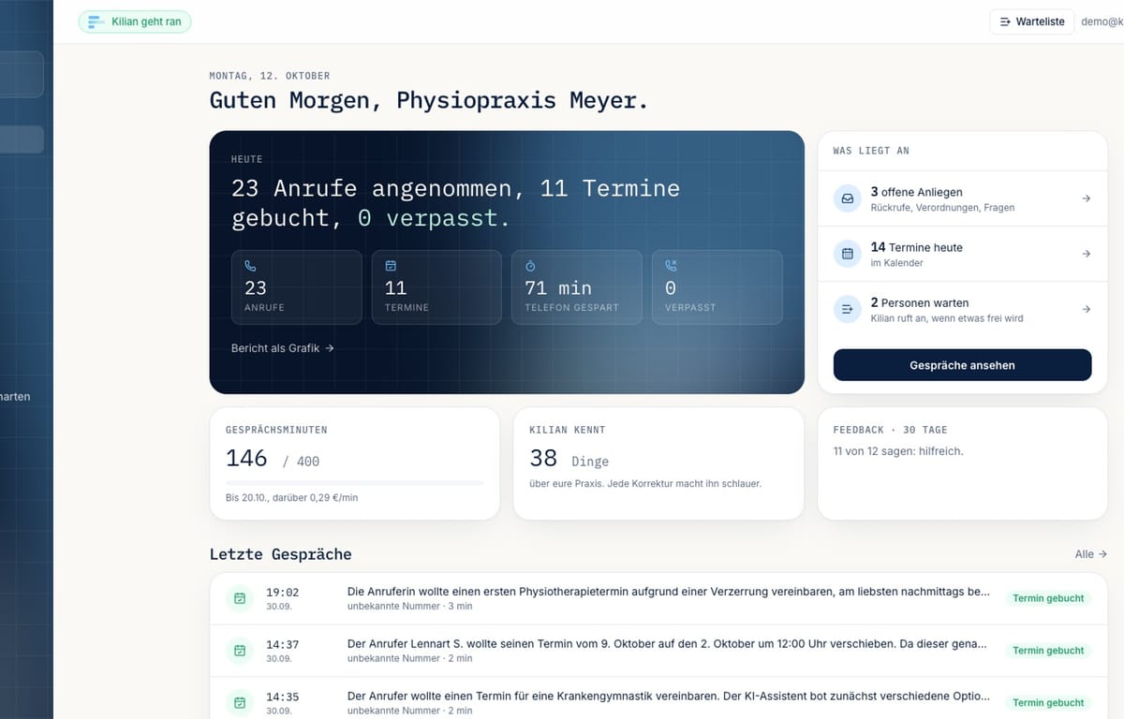Click the inbox icon beside offene Anliegen
Image resolution: width=1124 pixels, height=719 pixels.
tap(848, 198)
